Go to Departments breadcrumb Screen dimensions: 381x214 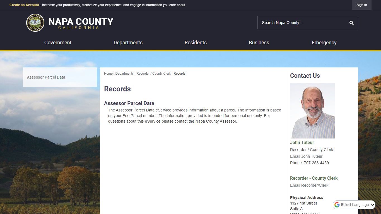pos(124,74)
